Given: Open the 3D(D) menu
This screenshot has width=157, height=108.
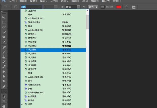Looking at the screenshot, I should pyautogui.click(x=85, y=1).
